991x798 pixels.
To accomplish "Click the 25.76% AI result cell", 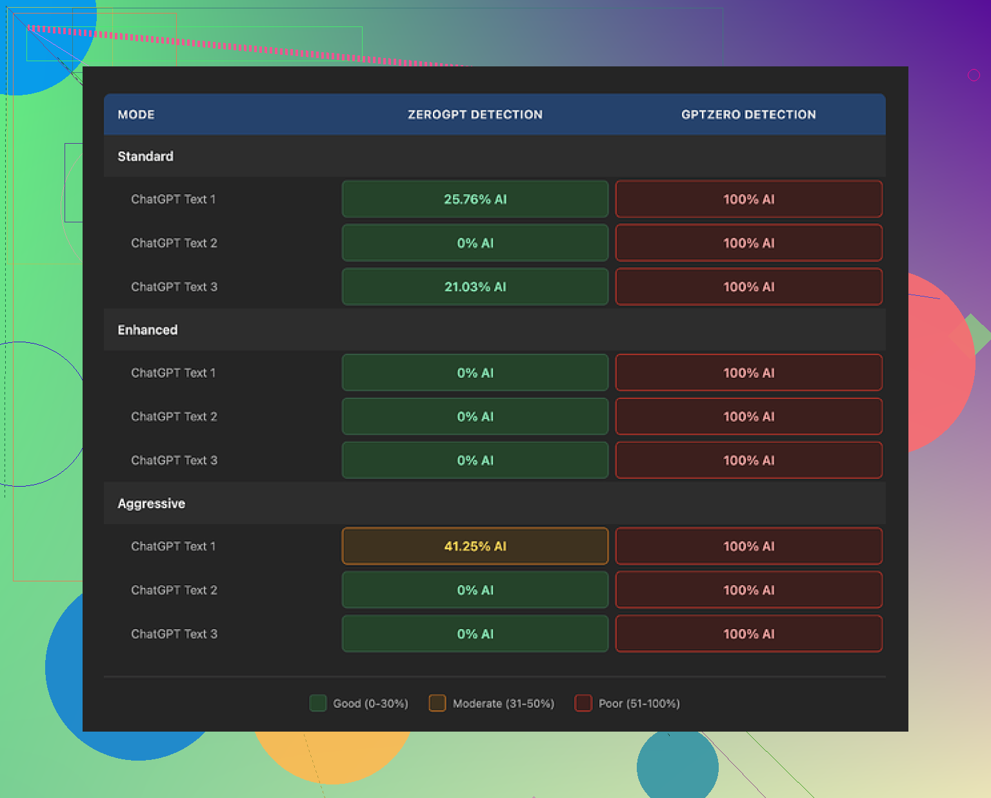I will click(475, 199).
